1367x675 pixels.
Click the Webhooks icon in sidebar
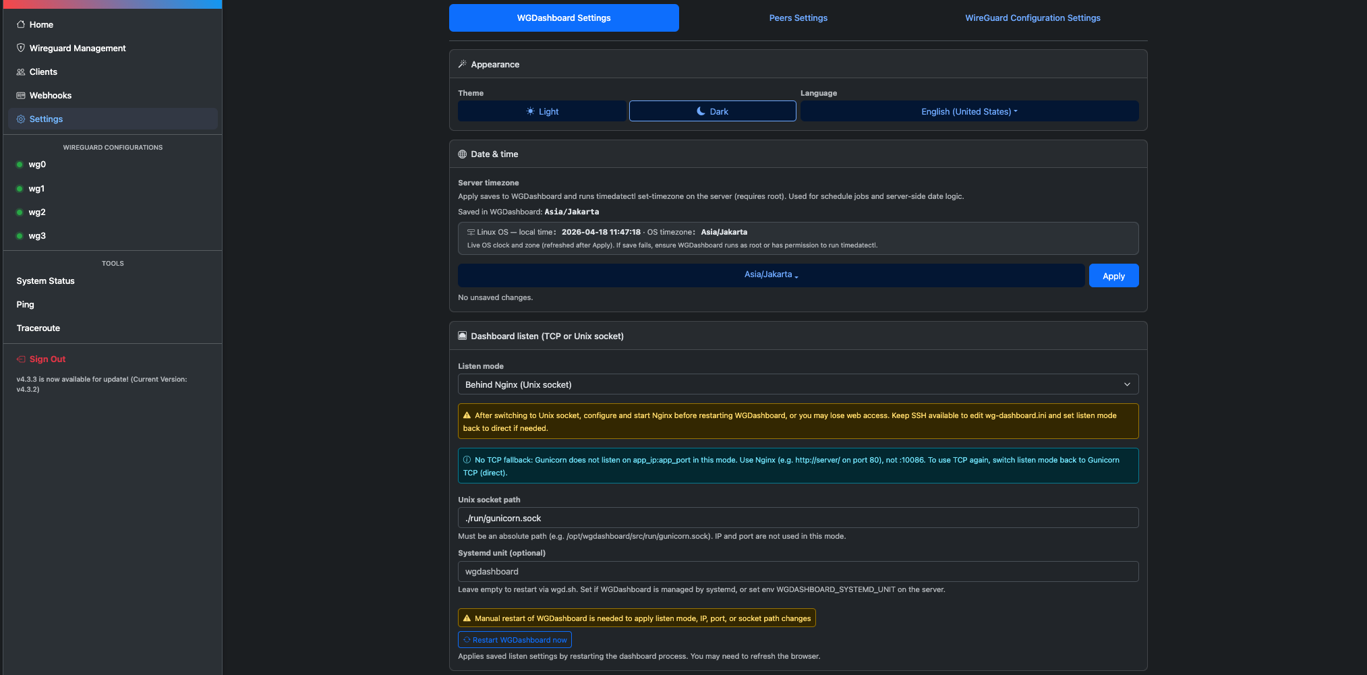[x=21, y=95]
